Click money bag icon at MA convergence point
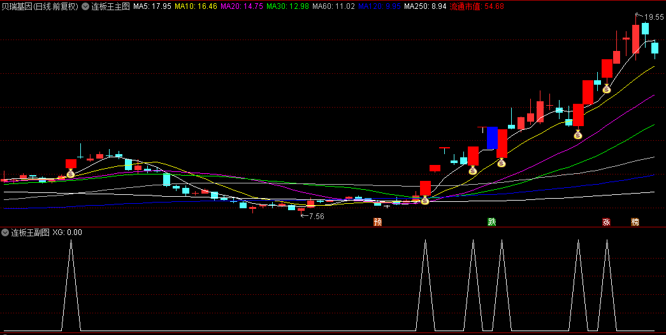 point(424,201)
